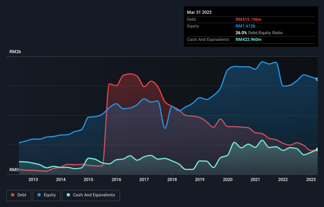This screenshot has width=324, height=207.
Task: Click the 2022 x-axis label
Action: pyautogui.click(x=283, y=179)
